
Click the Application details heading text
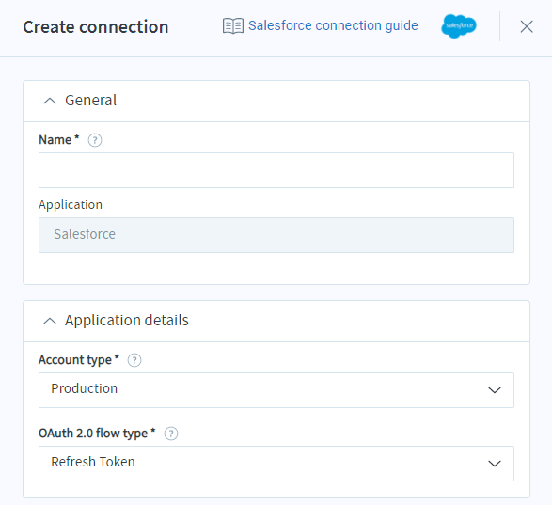127,321
